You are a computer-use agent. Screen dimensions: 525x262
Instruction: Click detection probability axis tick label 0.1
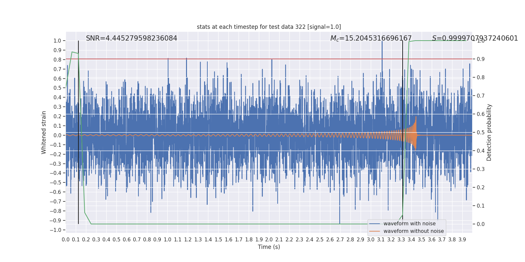point(481,206)
